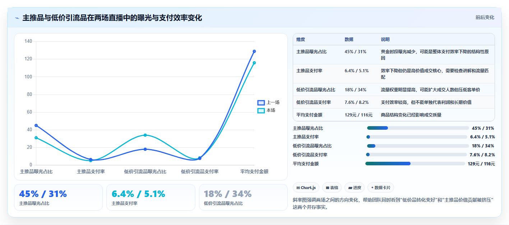Click the 上一场 point at 平均支付金额

click(254, 51)
